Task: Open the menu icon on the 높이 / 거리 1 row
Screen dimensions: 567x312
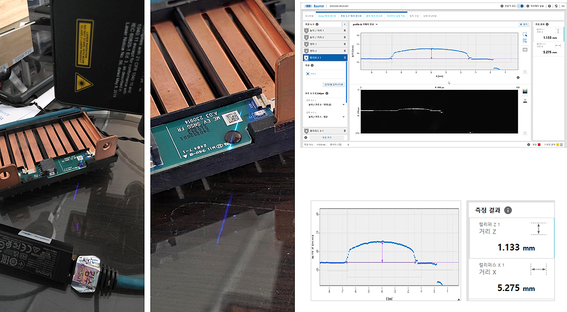Action: (x=345, y=31)
